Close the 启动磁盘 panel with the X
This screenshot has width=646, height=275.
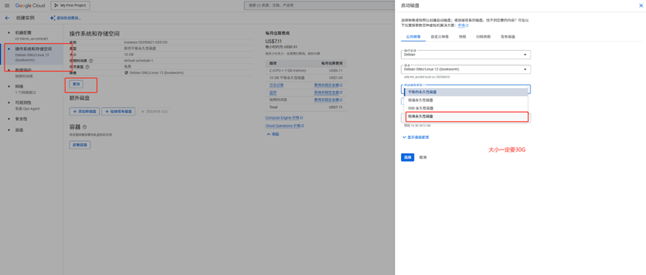(641, 5)
